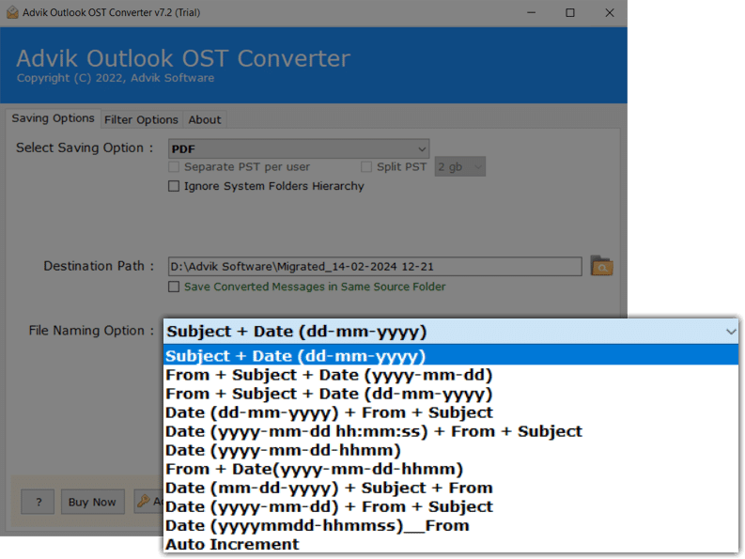Select Date (yyyy-mm-dd) + From + Subject
745x559 pixels.
coord(451,506)
